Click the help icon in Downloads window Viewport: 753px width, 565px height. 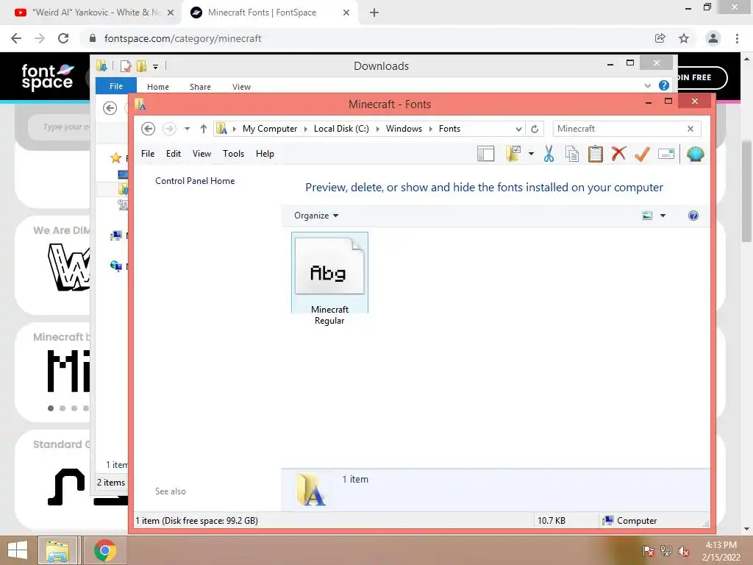pyautogui.click(x=664, y=85)
